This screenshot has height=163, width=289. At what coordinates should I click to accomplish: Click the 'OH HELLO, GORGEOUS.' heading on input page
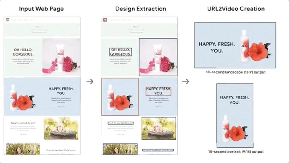[23, 52]
